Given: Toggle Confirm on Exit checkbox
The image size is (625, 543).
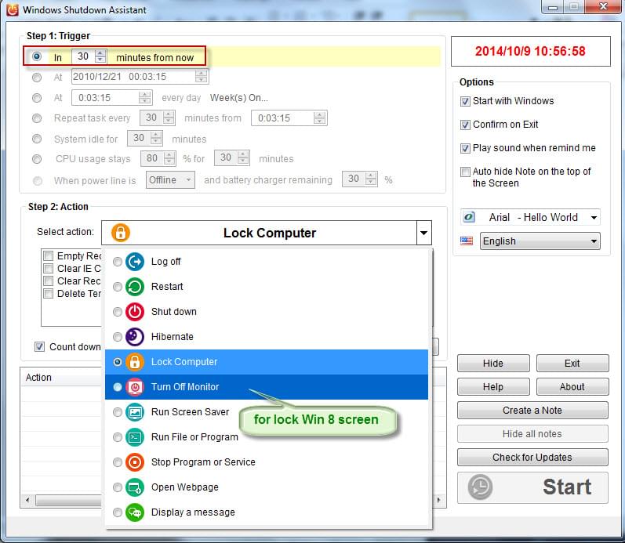Looking at the screenshot, I should (466, 125).
